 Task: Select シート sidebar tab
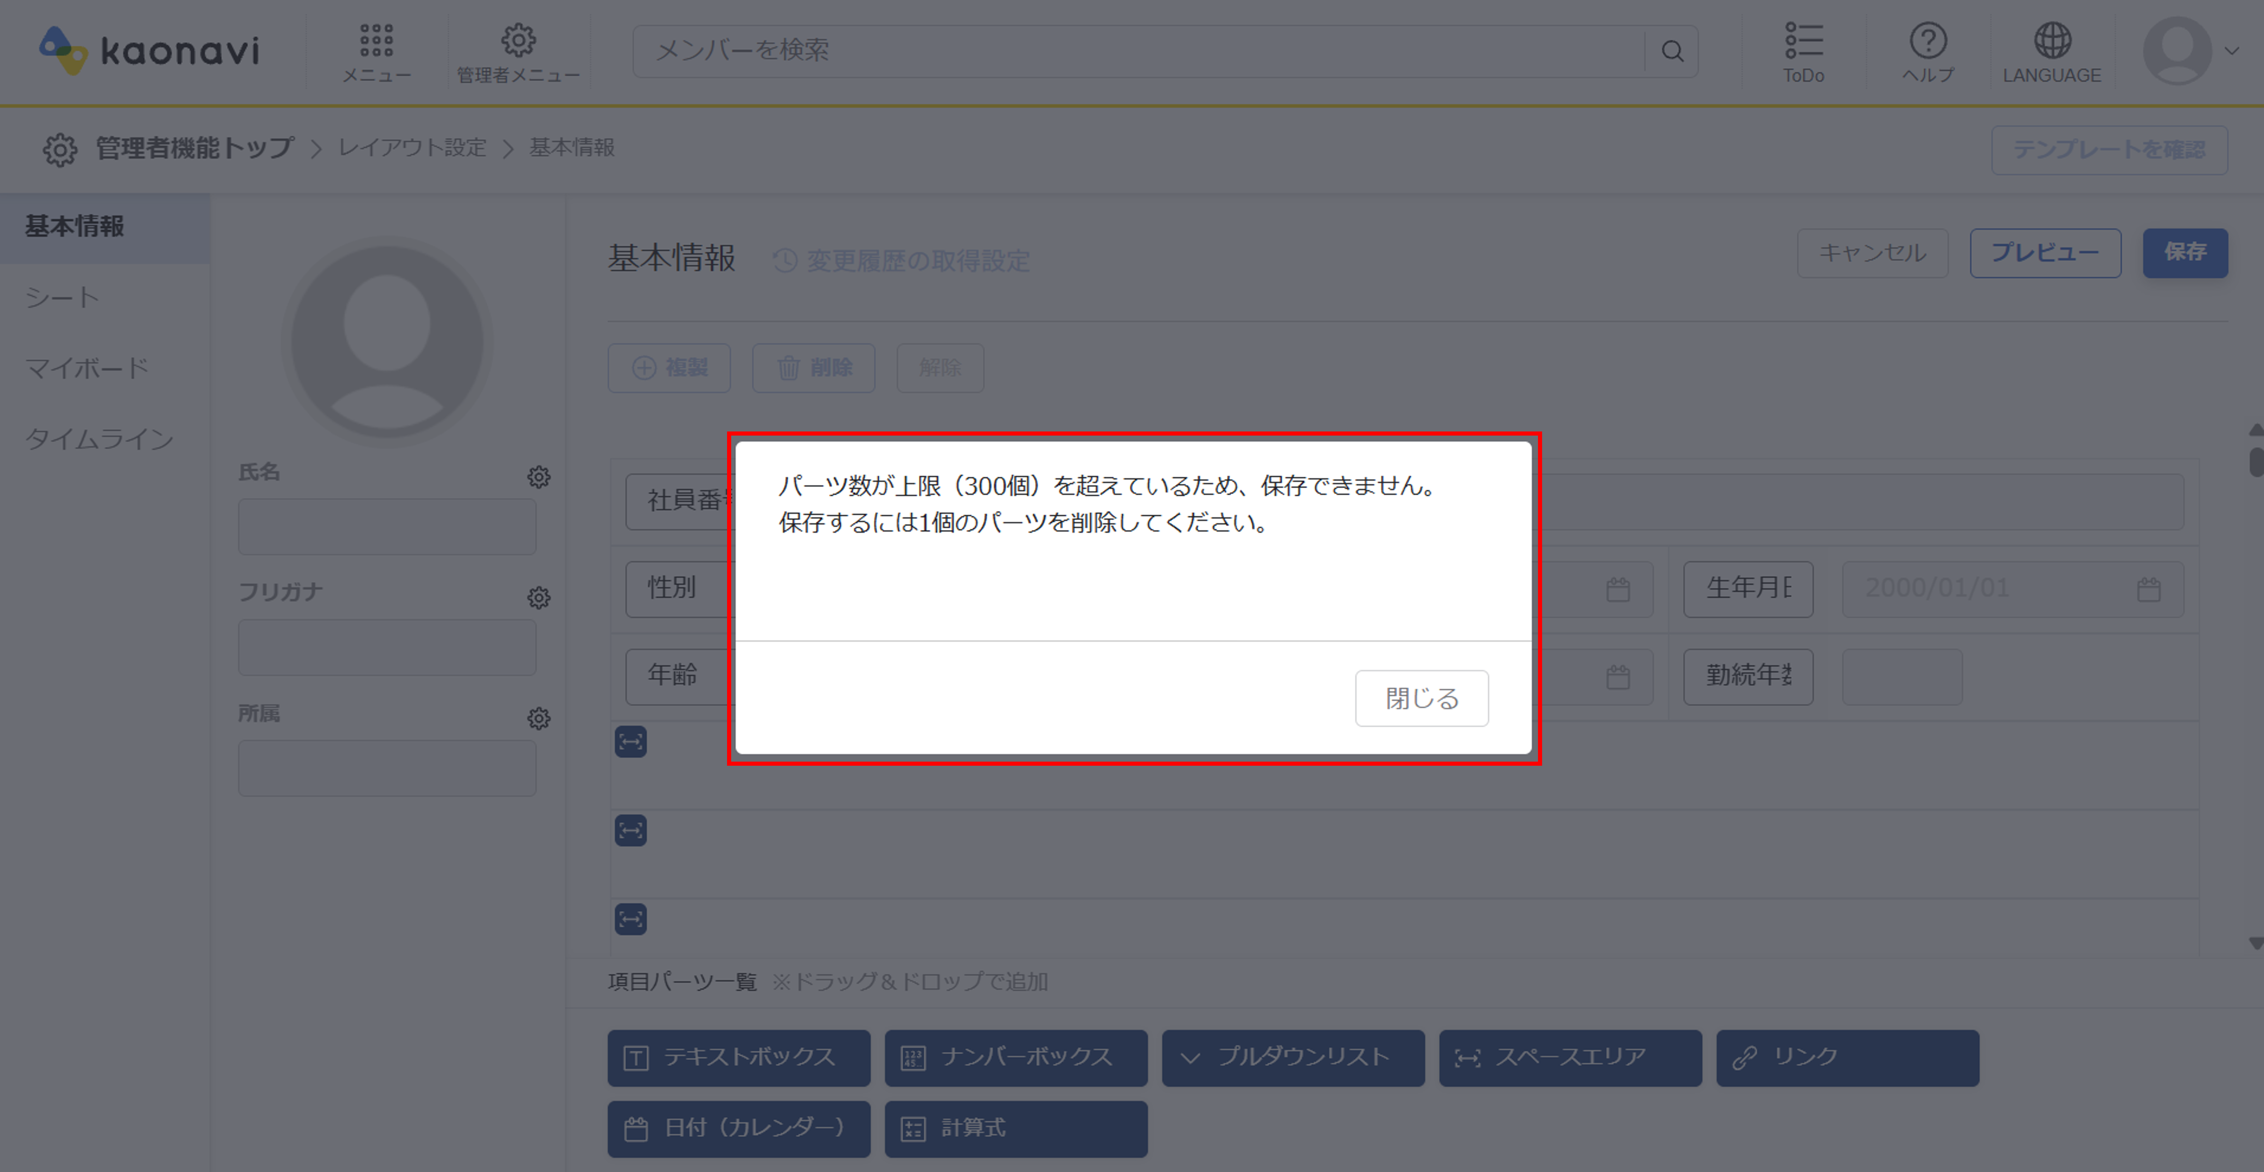coord(104,298)
